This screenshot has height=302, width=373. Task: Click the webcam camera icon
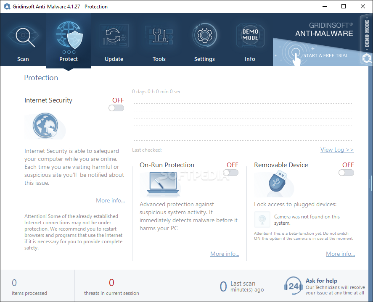click(262, 220)
